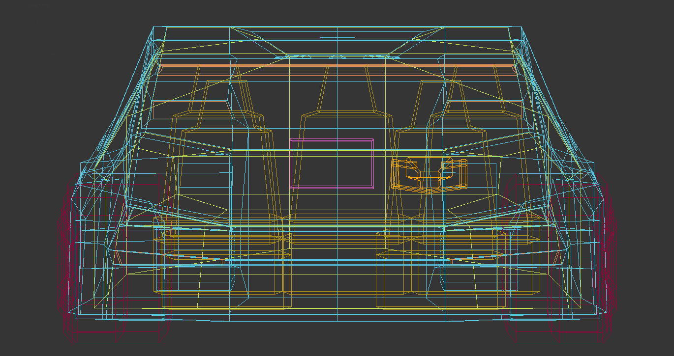
Task: Select the right crimson wheel wireframe
Action: coord(559,257)
